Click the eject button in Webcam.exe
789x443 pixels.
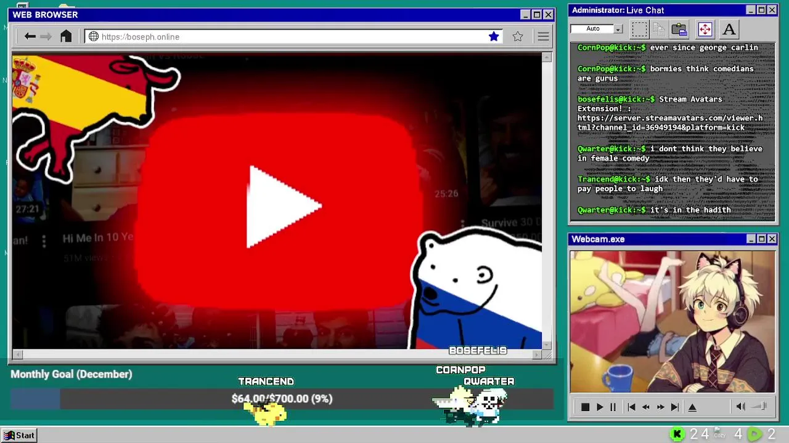pyautogui.click(x=692, y=407)
